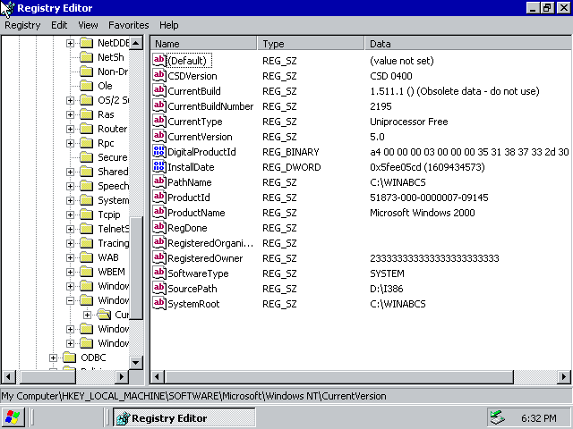Expand the Tracing key
This screenshot has height=429, width=573.
(70, 243)
